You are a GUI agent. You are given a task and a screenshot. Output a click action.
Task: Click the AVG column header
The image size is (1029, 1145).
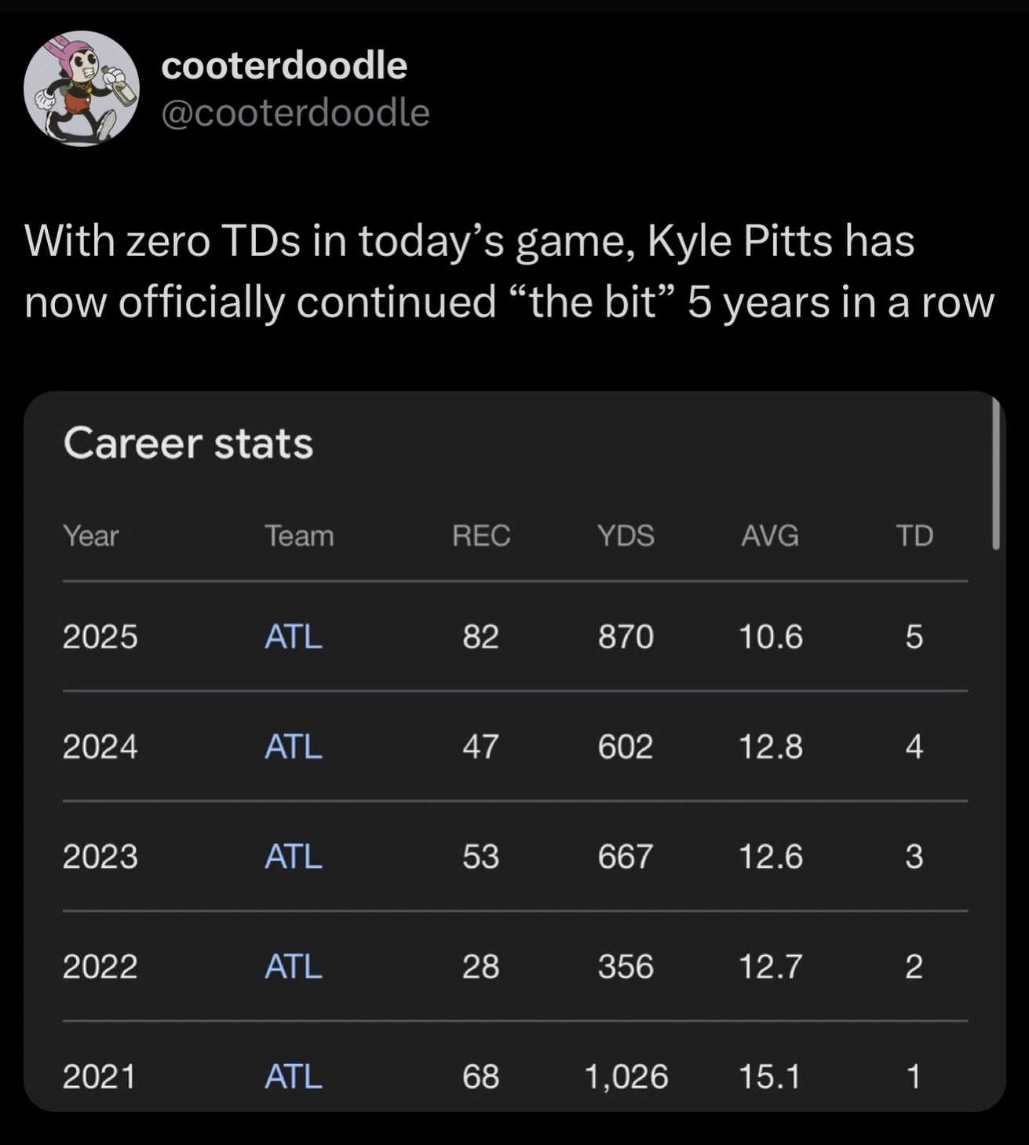click(x=770, y=536)
